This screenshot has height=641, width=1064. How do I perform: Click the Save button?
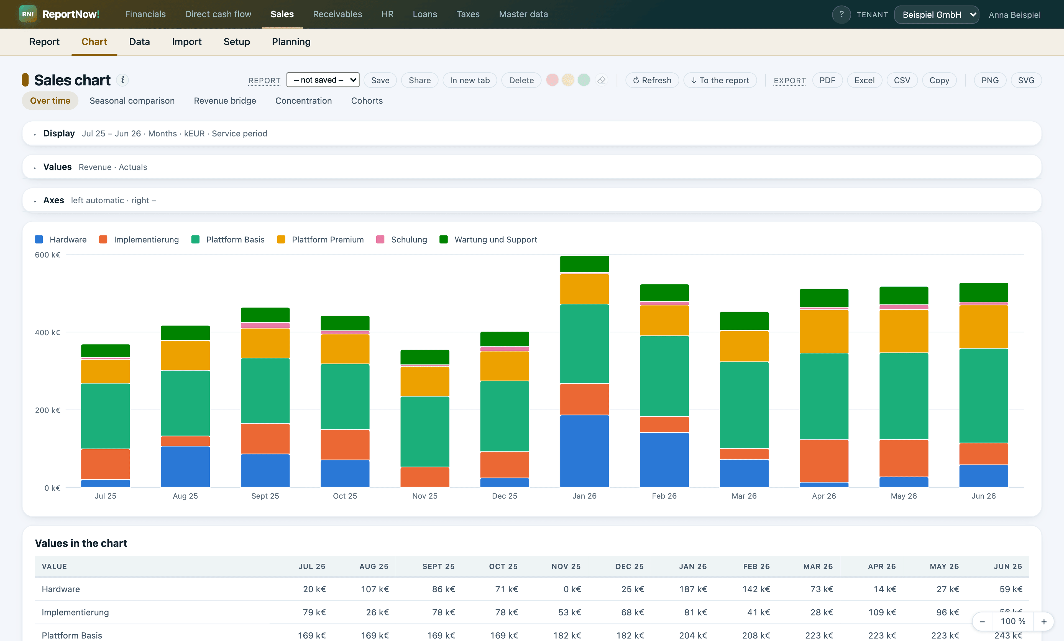380,80
